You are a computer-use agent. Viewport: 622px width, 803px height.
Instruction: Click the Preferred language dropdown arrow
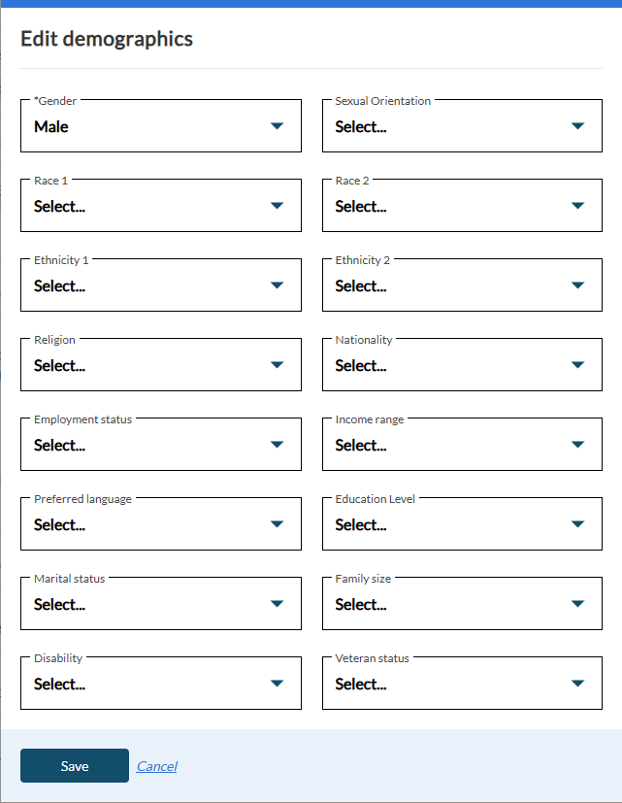tap(277, 524)
